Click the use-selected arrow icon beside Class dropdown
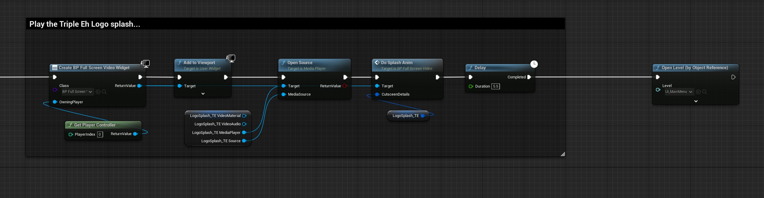 tap(98, 92)
